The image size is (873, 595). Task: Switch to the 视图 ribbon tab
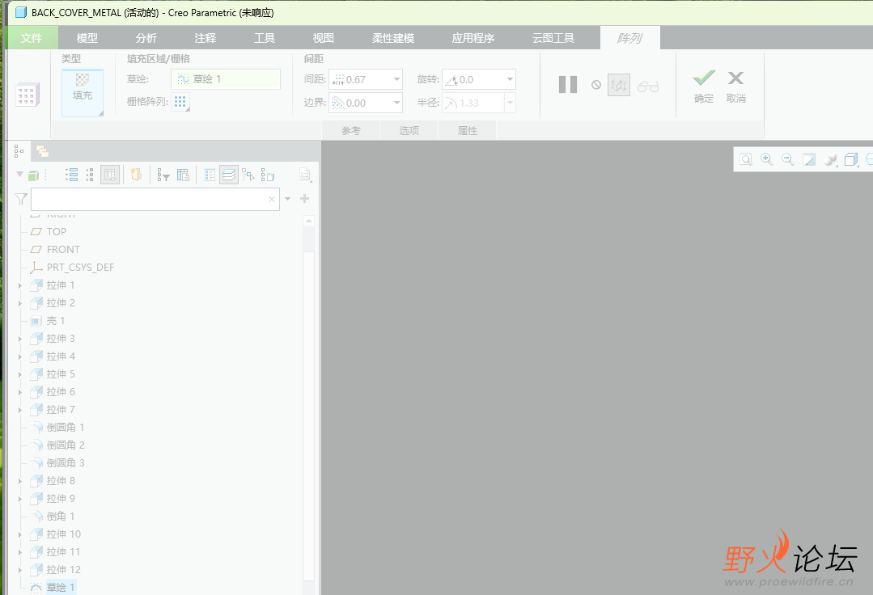coord(322,37)
